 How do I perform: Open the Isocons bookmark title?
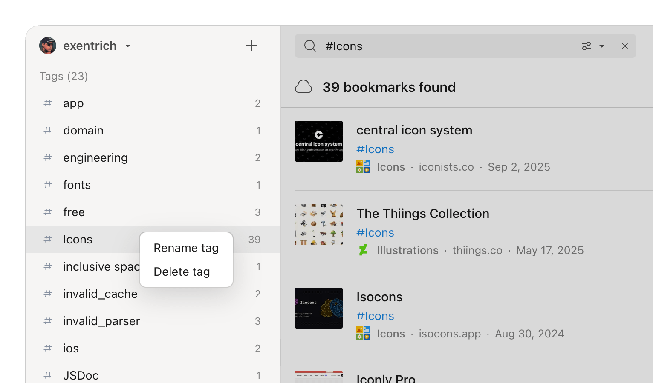[379, 297]
